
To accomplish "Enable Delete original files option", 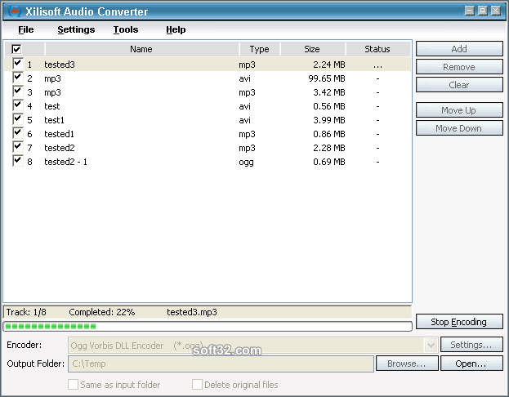I will [x=197, y=385].
